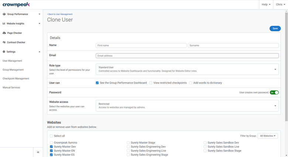Uncheck Surety Master ES website
Image resolution: width=288 pixels, height=157 pixels.
(51, 155)
